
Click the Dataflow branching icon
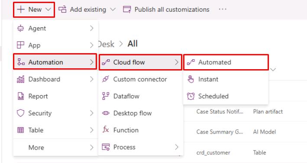click(x=106, y=96)
